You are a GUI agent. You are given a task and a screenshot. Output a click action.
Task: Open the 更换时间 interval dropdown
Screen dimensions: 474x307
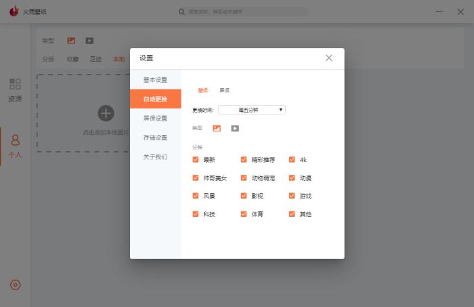point(251,110)
